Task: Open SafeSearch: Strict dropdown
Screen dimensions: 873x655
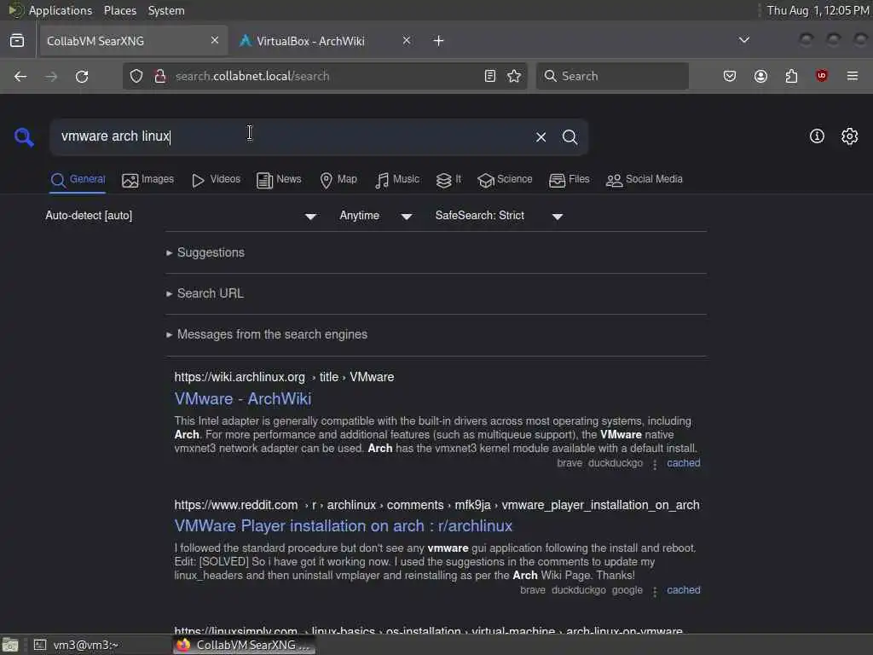Action: click(499, 216)
